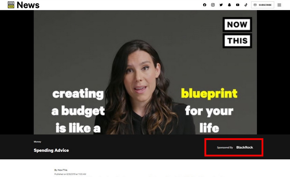Click the BlackRock sponsor logo
The width and height of the screenshot is (290, 177).
(x=245, y=147)
